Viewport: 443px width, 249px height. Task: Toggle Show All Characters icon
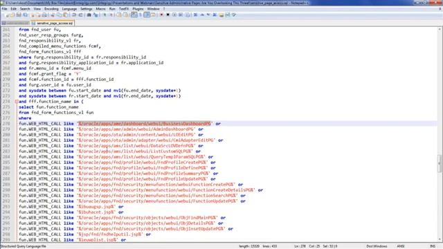pyautogui.click(x=141, y=15)
